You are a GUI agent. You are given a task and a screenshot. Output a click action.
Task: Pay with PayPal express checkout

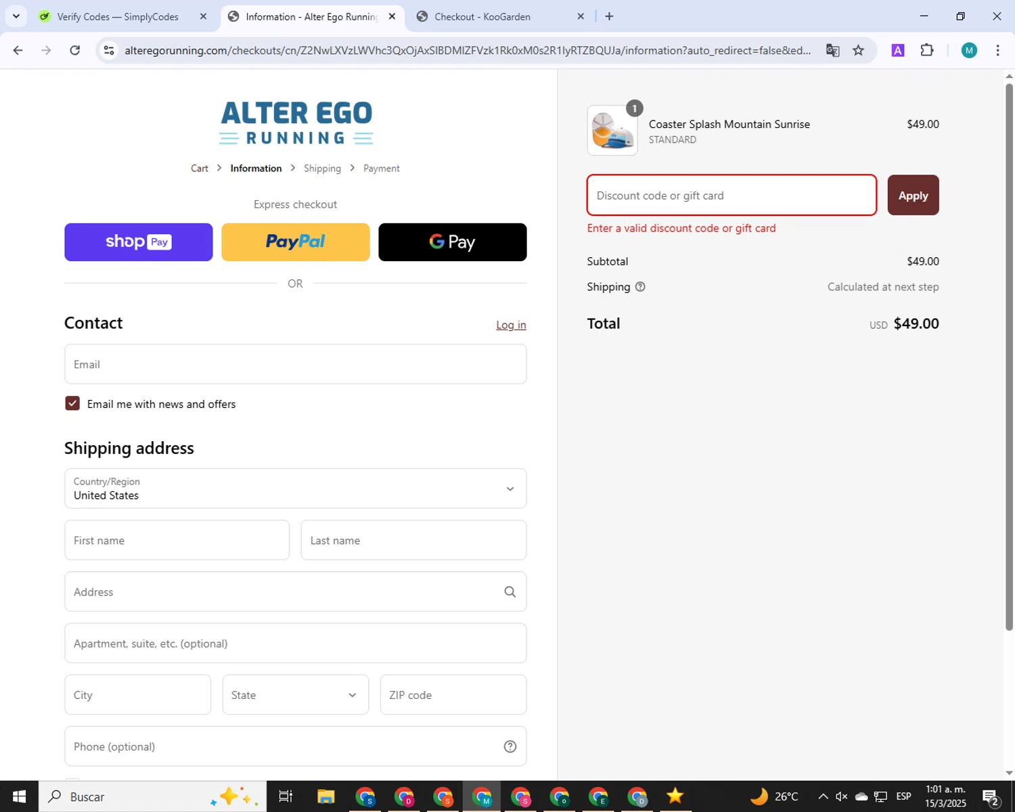click(x=296, y=242)
